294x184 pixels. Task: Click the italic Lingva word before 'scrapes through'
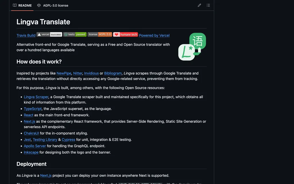pyautogui.click(x=129, y=73)
